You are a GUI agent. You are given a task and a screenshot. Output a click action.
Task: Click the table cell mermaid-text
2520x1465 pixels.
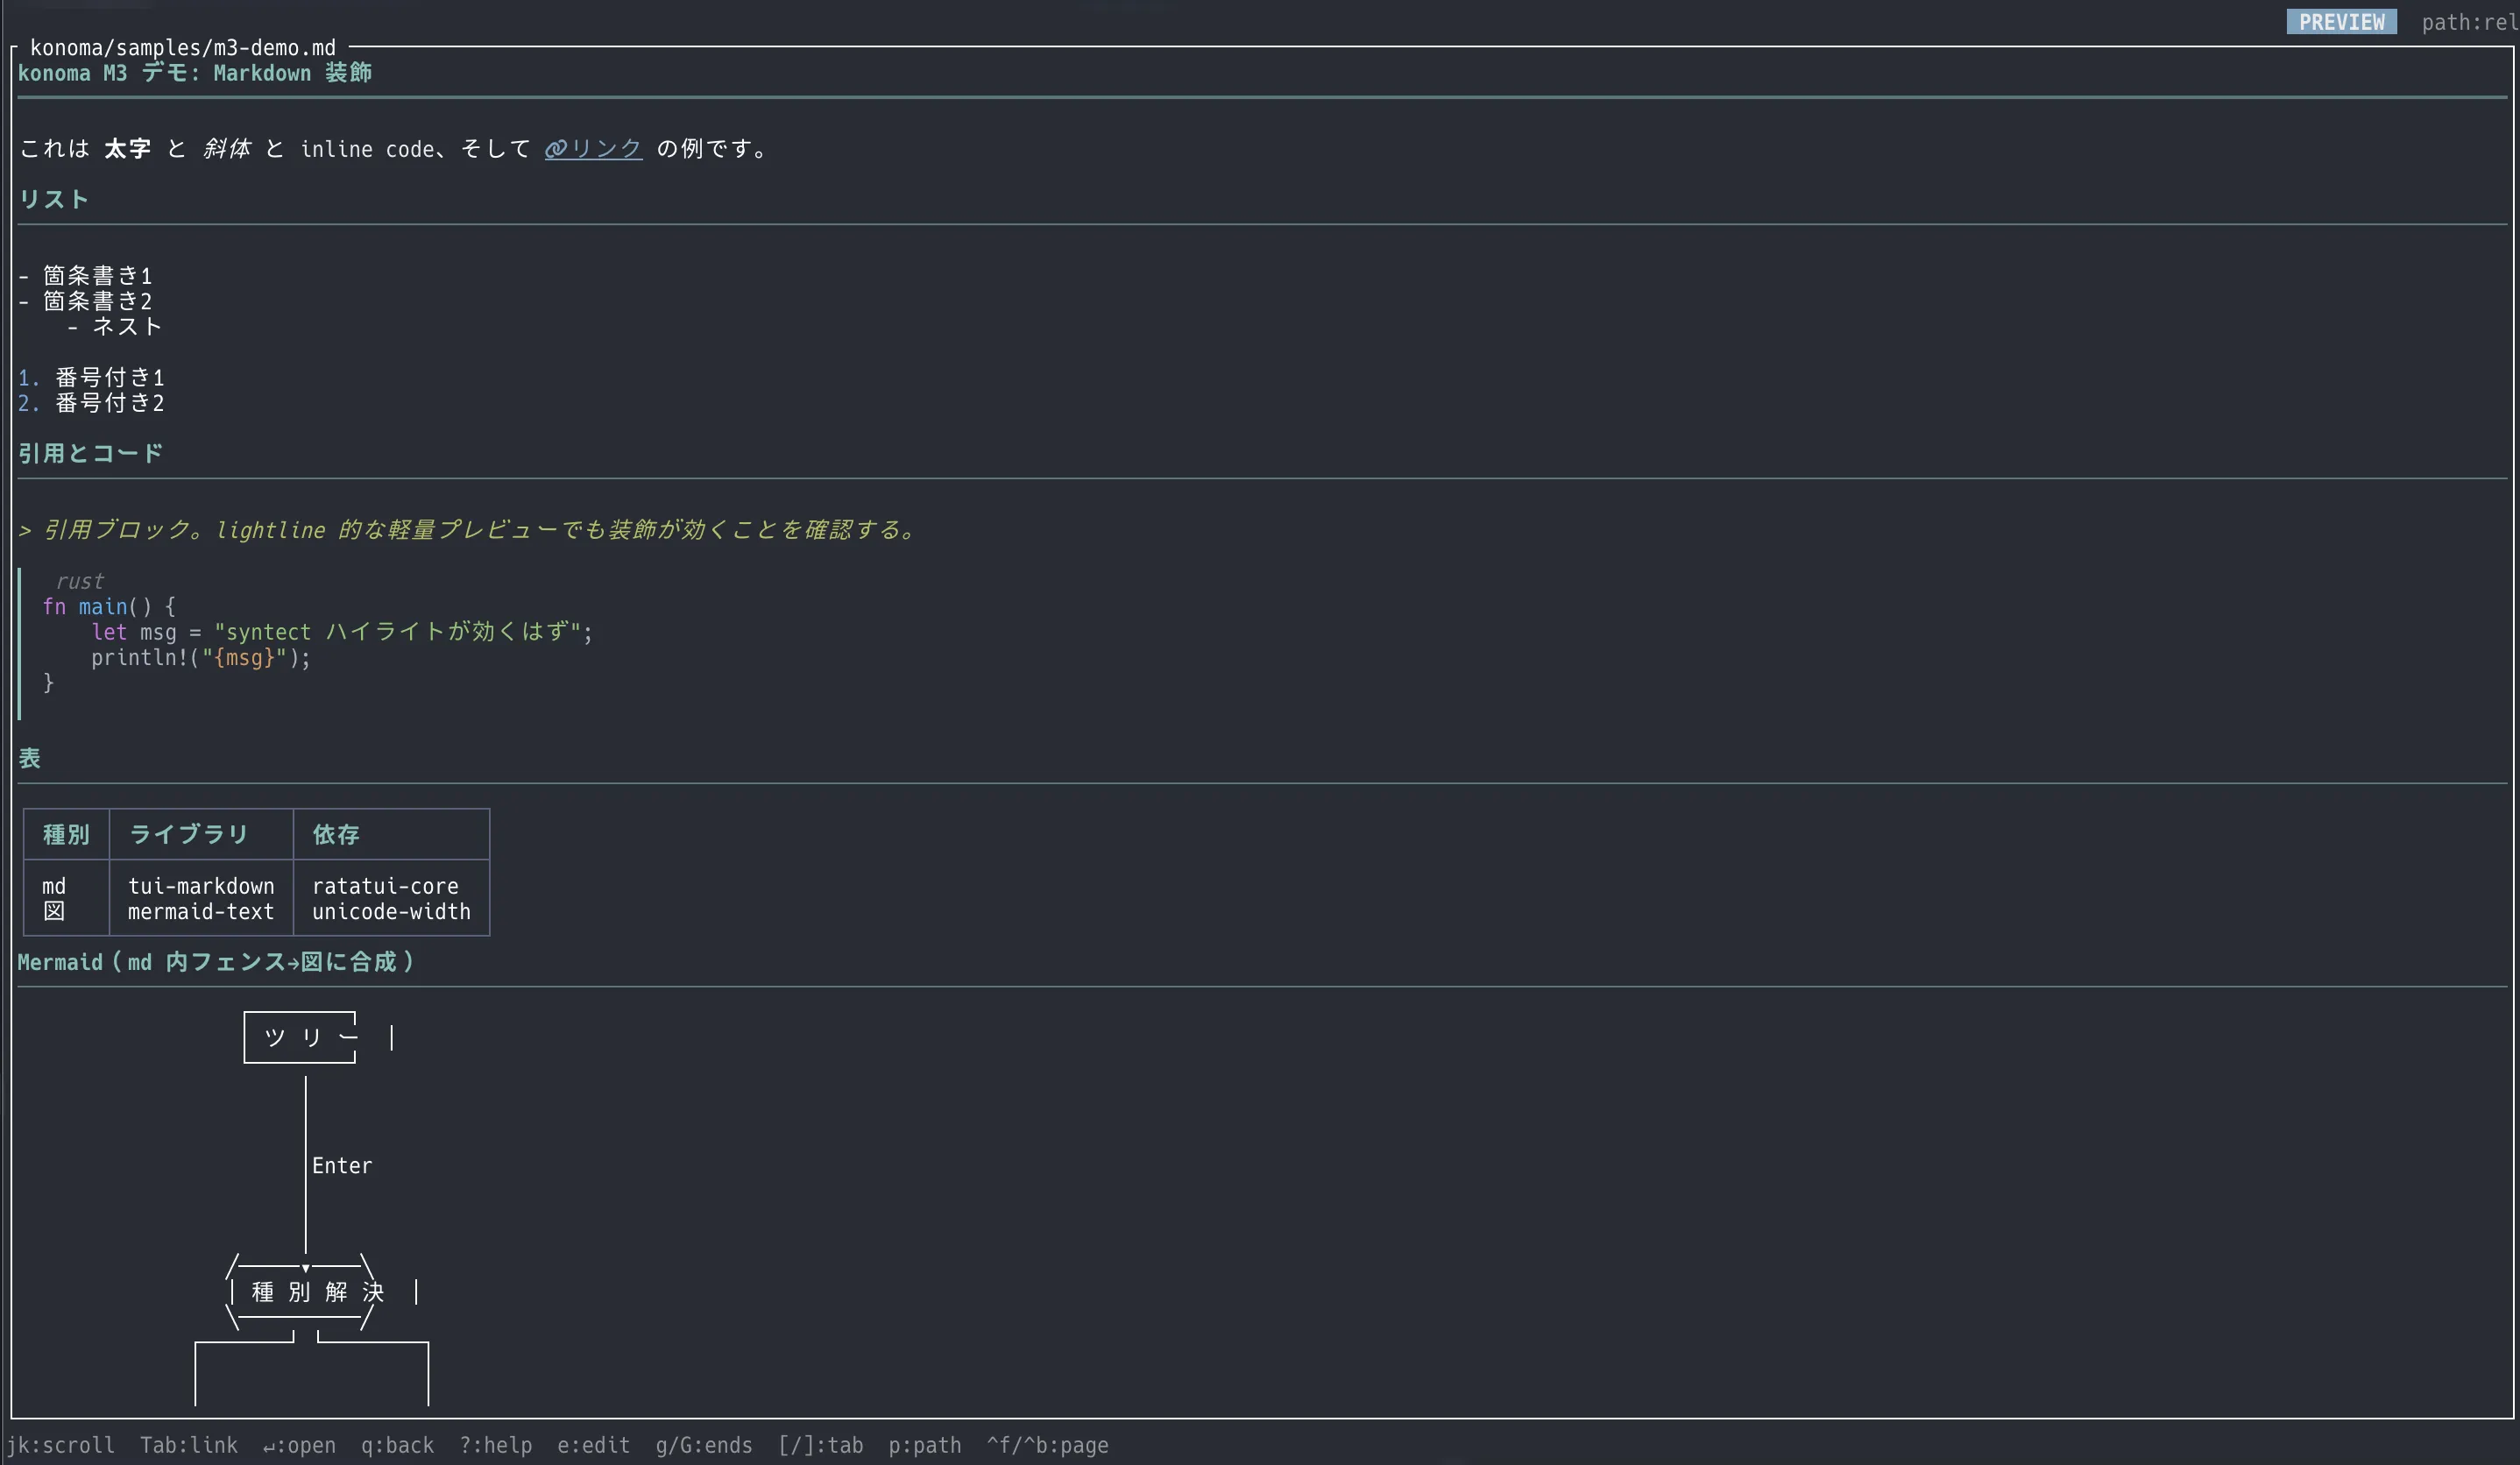pos(201,912)
